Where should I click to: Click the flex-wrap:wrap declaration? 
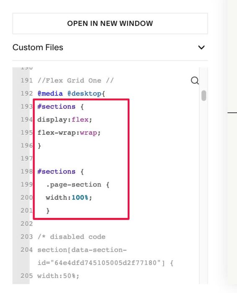(x=69, y=133)
